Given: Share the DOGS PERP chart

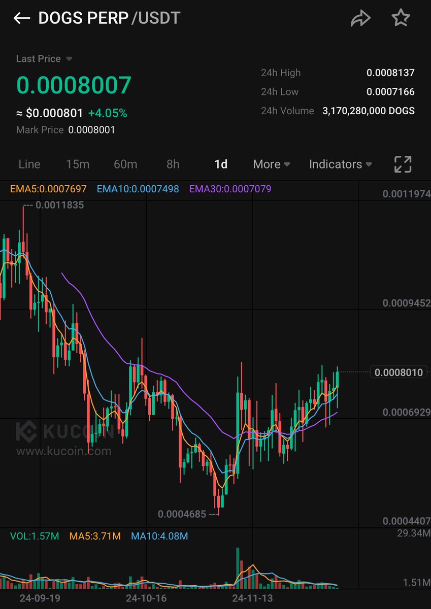Looking at the screenshot, I should coord(360,19).
